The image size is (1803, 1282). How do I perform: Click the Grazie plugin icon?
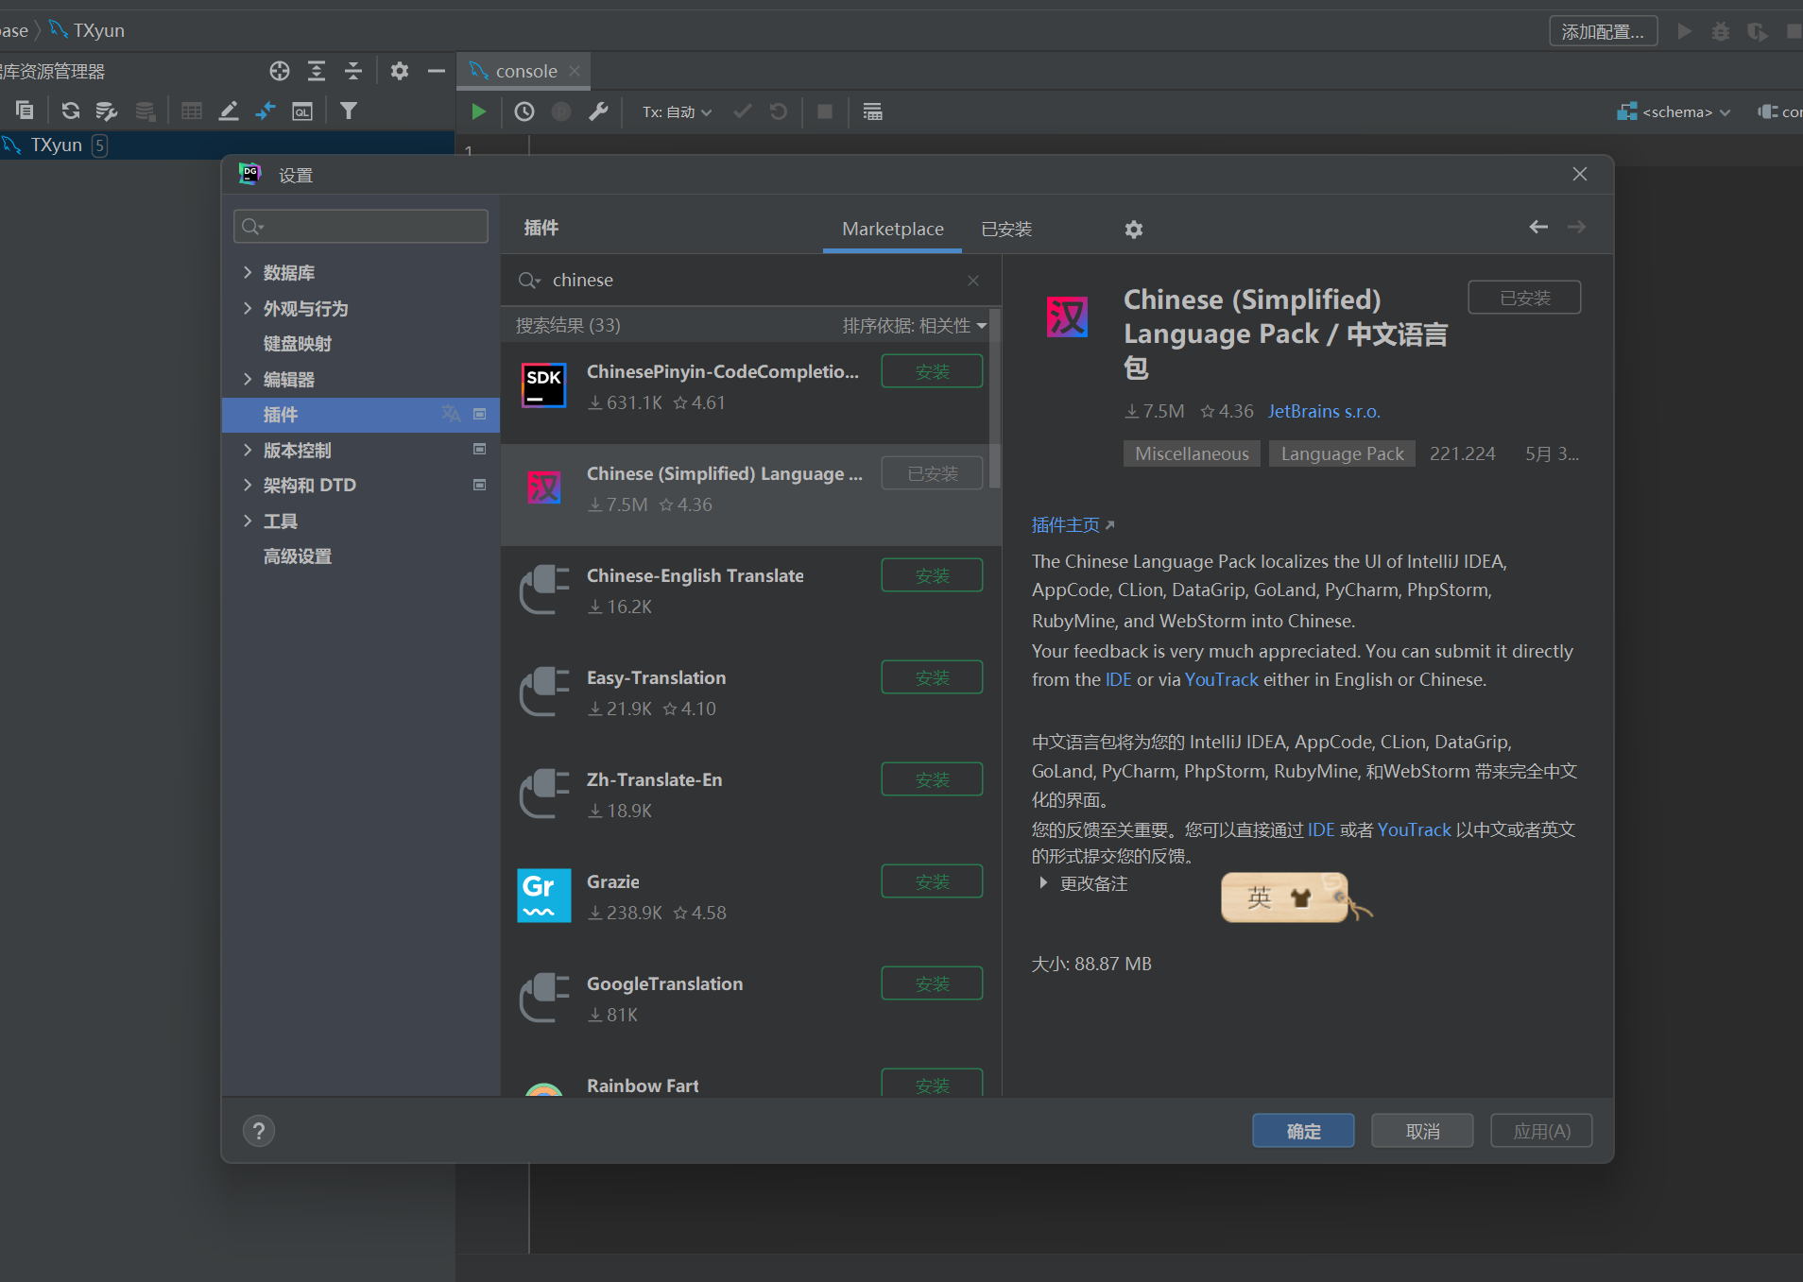pos(544,896)
